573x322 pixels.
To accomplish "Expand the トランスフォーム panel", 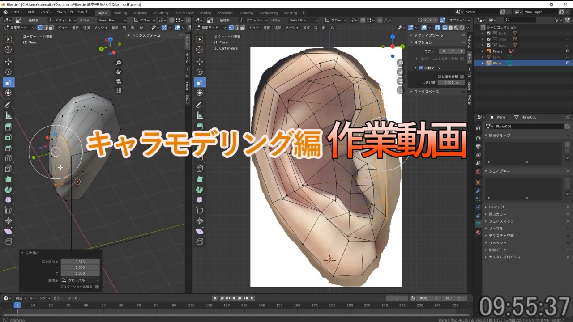I will tap(145, 35).
